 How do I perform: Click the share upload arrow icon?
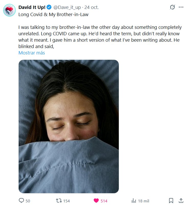[x=181, y=201]
